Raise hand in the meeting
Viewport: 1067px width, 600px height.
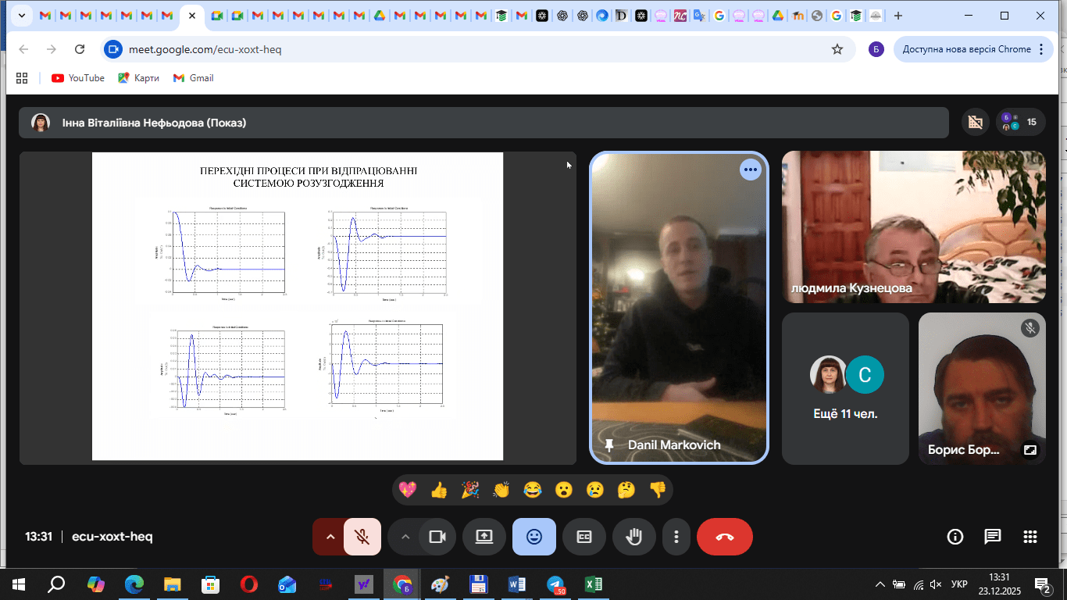click(x=633, y=537)
